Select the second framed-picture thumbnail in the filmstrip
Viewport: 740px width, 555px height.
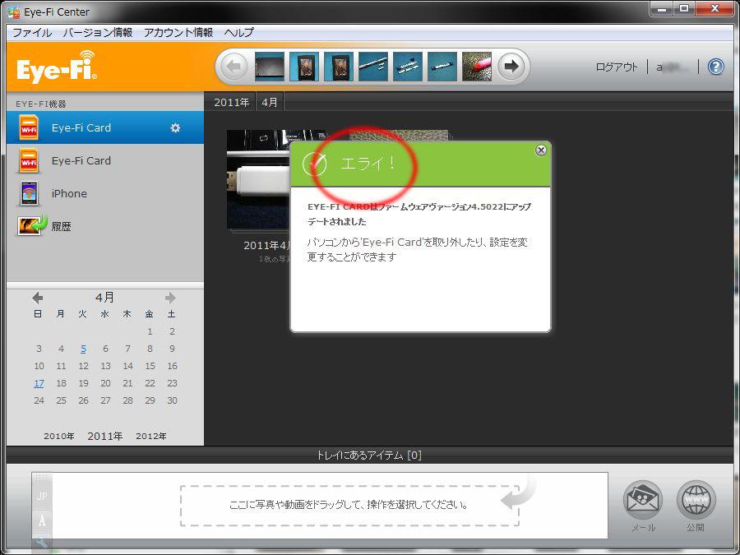coord(339,67)
